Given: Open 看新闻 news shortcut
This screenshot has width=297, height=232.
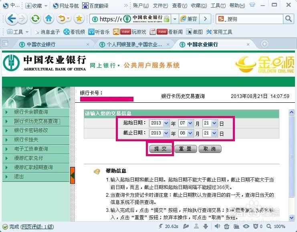Looking at the screenshot, I should pos(166,32).
